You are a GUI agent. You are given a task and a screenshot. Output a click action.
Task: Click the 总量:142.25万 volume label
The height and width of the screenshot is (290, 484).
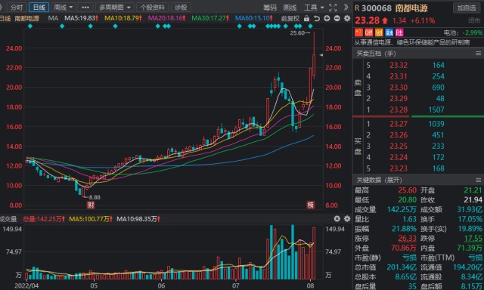click(x=44, y=219)
